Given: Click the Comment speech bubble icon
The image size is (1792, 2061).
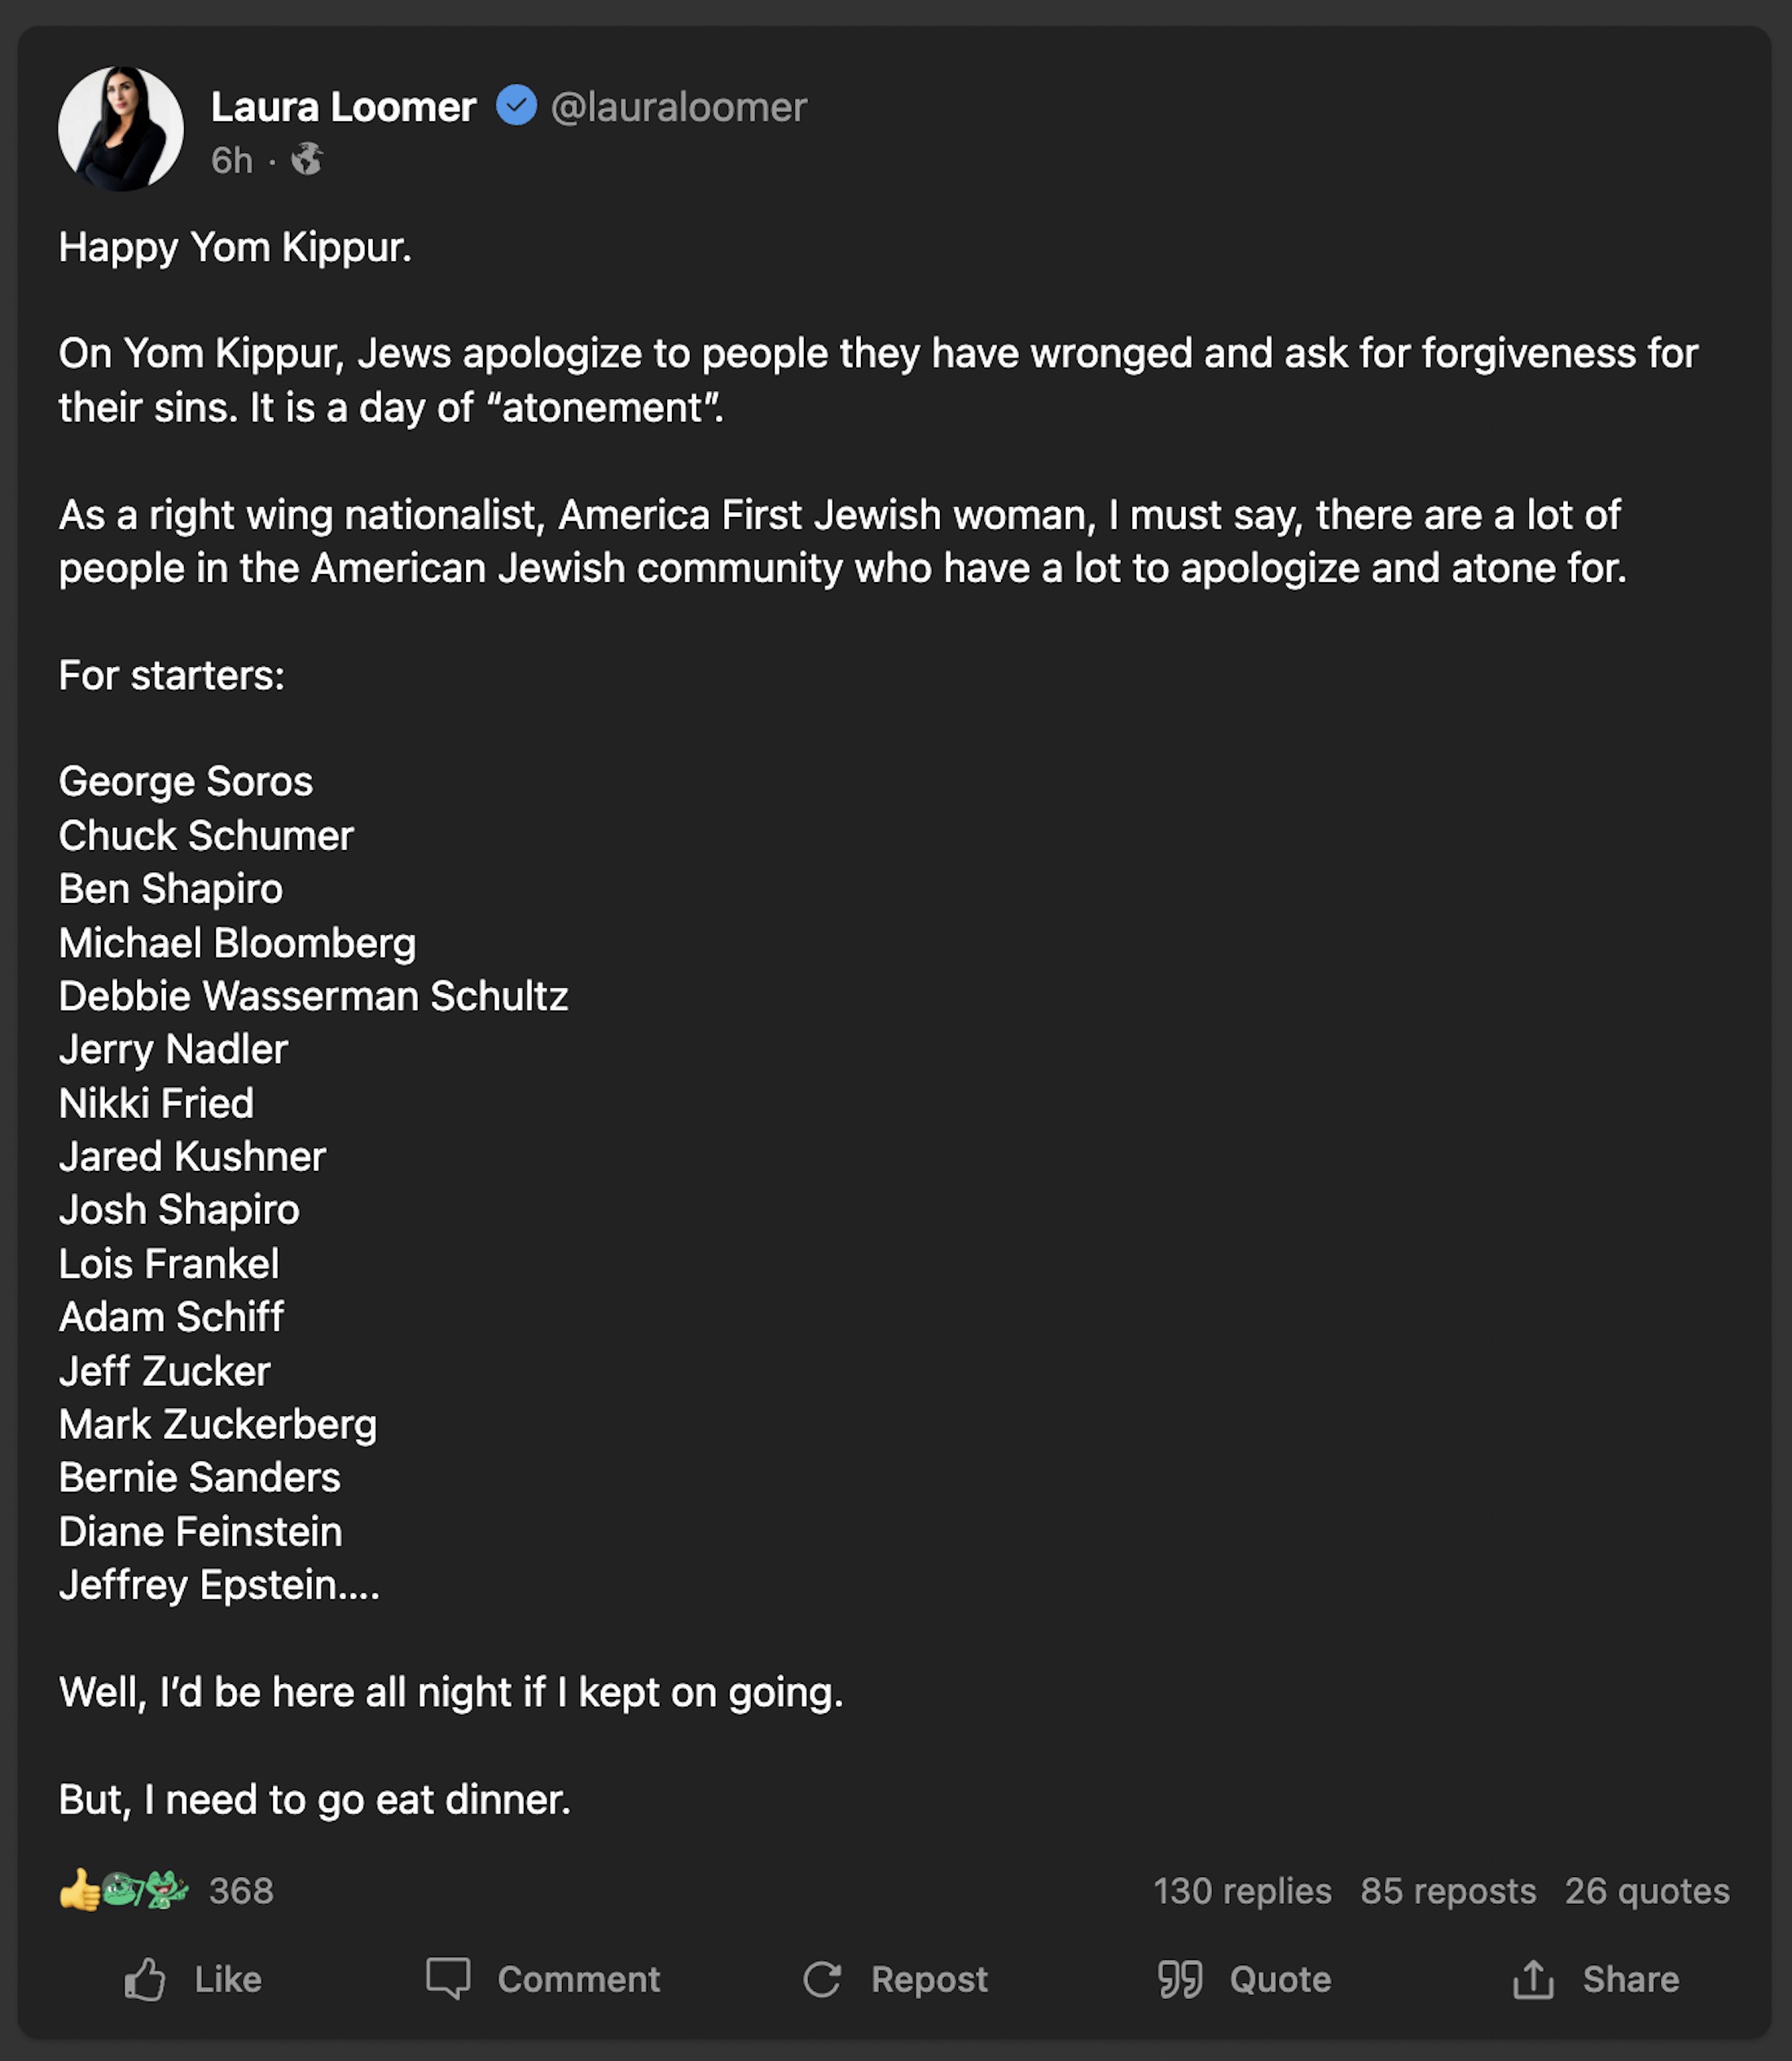Looking at the screenshot, I should click(x=447, y=1979).
